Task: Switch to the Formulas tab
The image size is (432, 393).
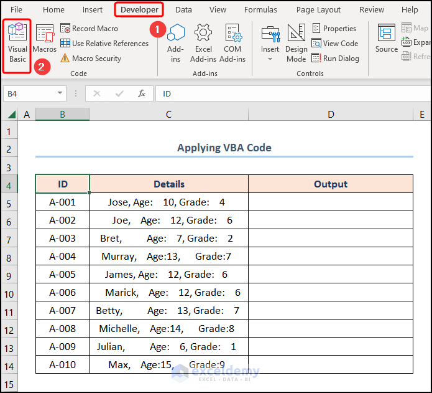Action: (260, 10)
